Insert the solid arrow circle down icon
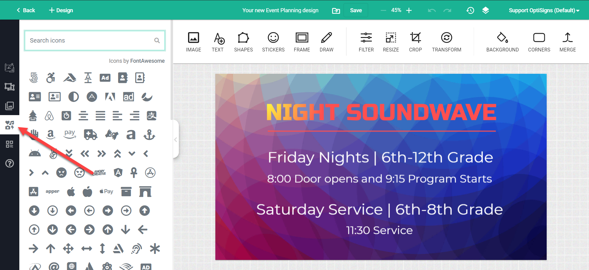589x270 pixels. point(34,211)
